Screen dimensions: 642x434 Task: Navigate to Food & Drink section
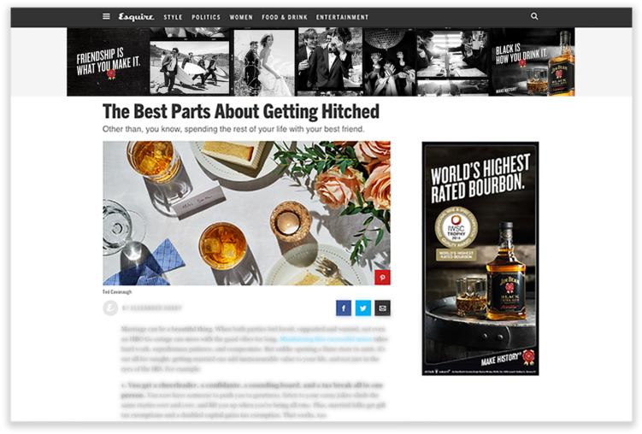click(x=285, y=17)
